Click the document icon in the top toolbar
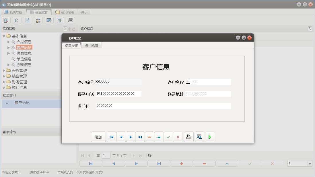 27,20
